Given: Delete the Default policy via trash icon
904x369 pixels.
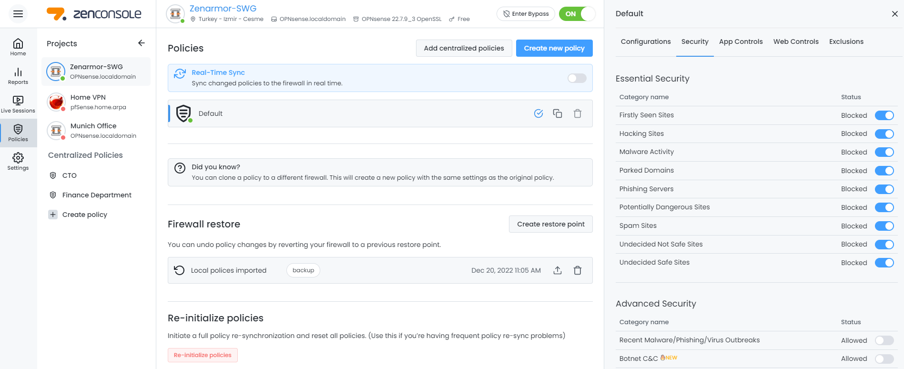Looking at the screenshot, I should point(578,113).
